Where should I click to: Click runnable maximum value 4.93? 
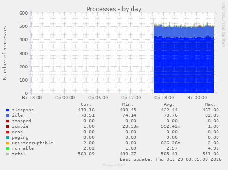(x=213, y=148)
